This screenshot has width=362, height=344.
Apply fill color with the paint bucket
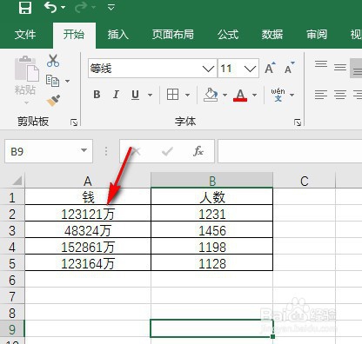click(x=211, y=95)
